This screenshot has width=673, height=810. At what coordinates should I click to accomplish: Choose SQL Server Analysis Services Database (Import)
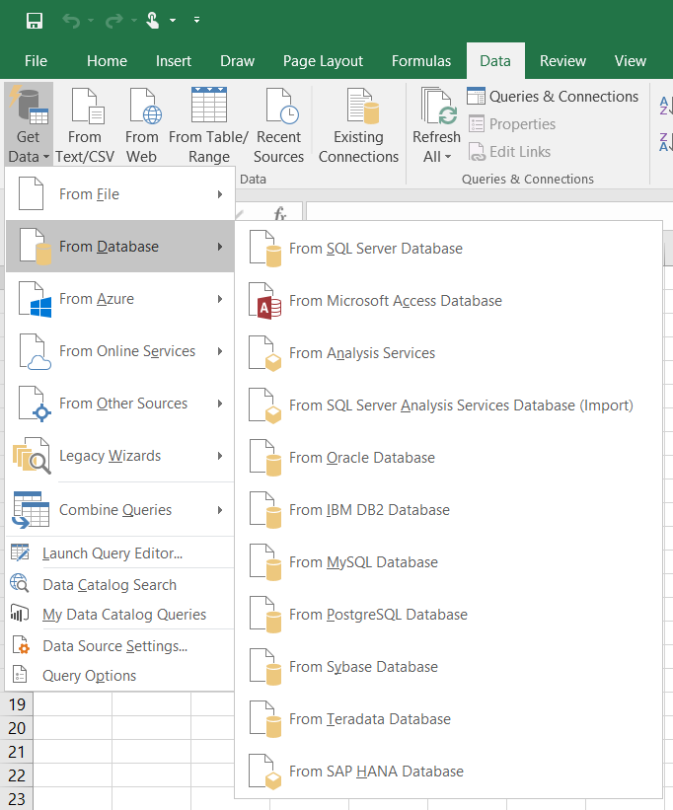[x=448, y=405]
